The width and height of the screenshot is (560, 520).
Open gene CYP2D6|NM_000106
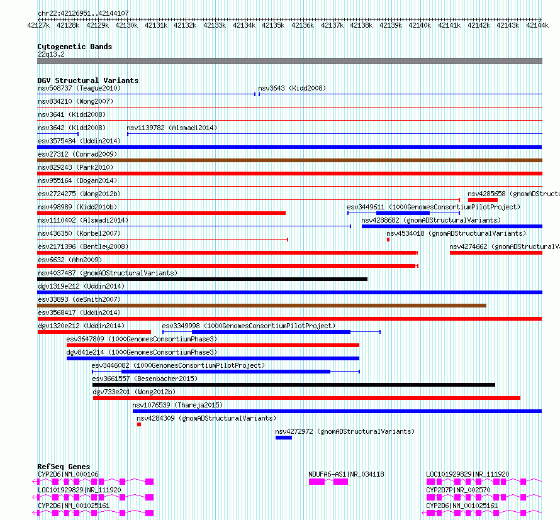coord(68,474)
